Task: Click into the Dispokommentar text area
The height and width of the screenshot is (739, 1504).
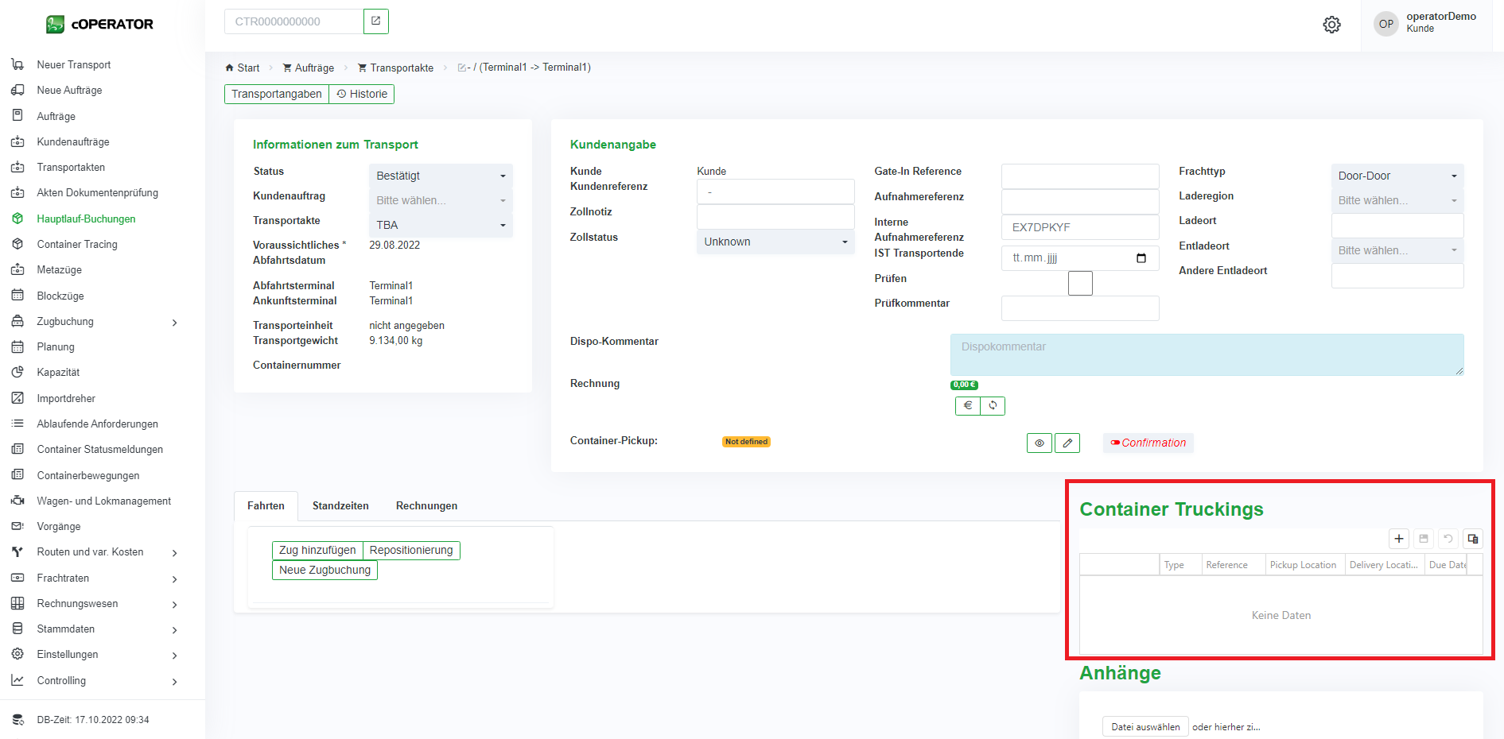Action: 1207,355
